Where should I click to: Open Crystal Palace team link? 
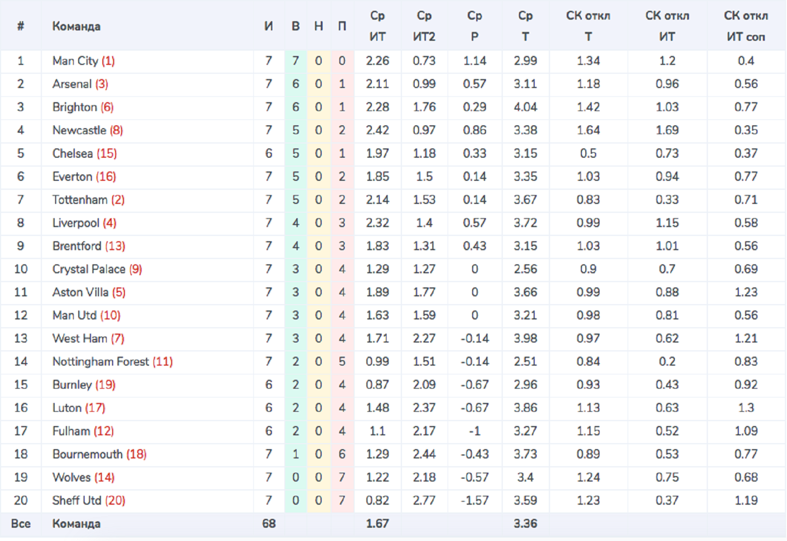(x=89, y=269)
